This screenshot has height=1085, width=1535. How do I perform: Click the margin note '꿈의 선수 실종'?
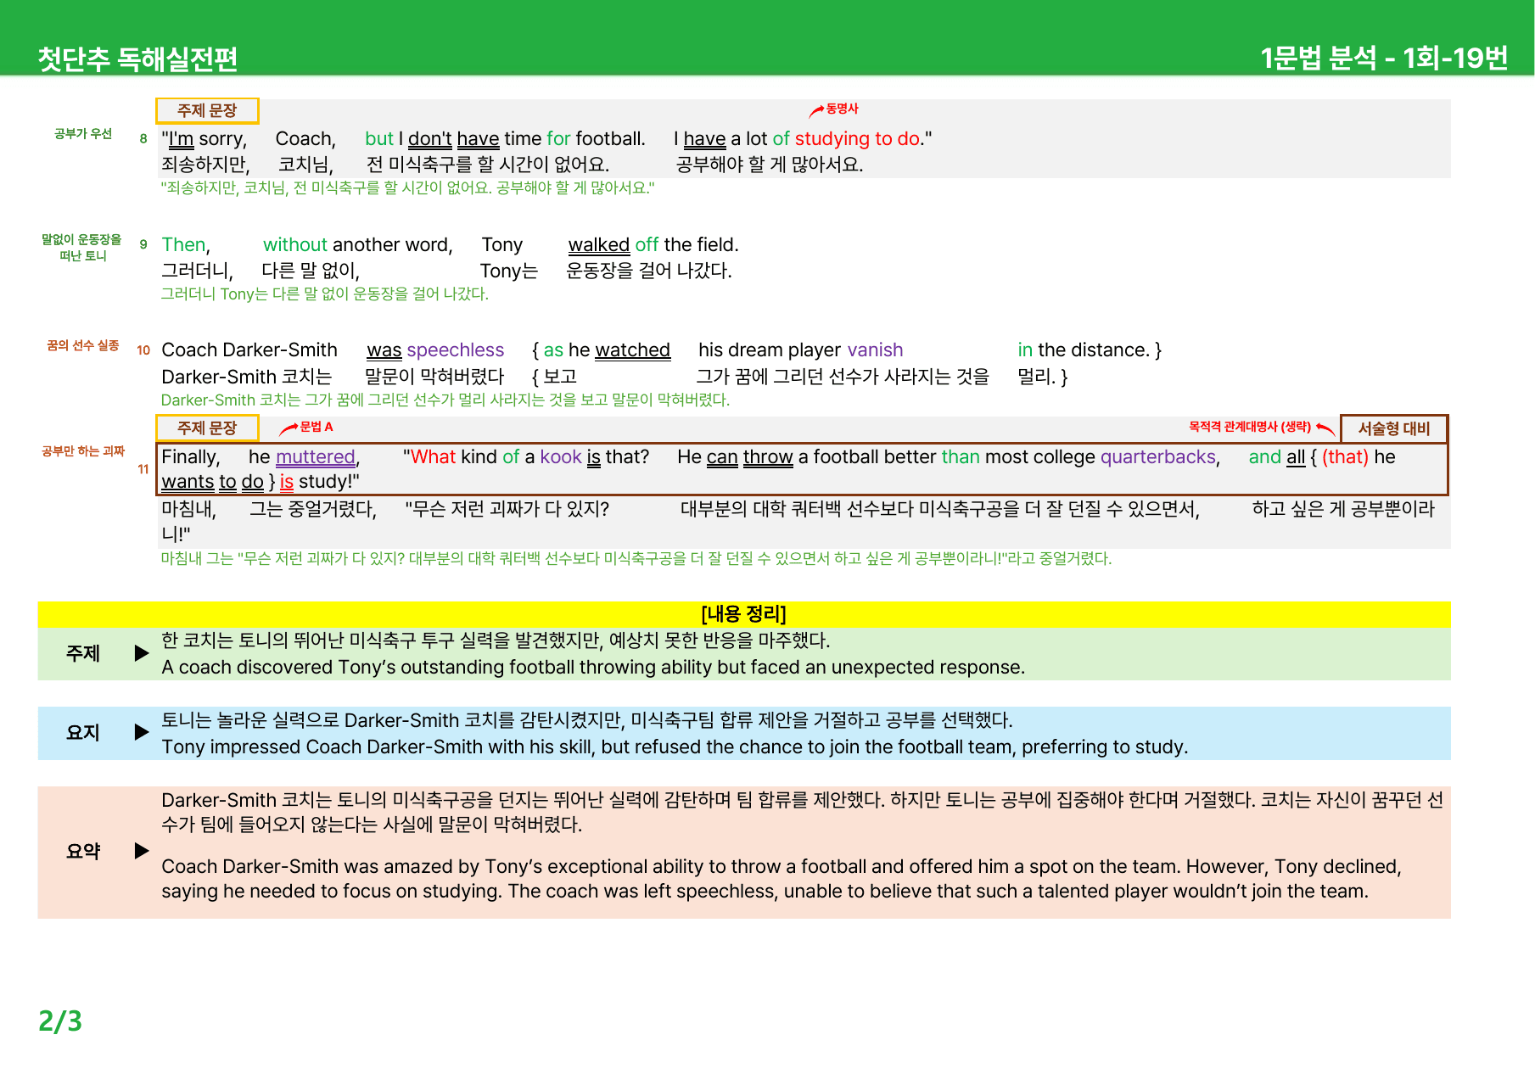(82, 345)
